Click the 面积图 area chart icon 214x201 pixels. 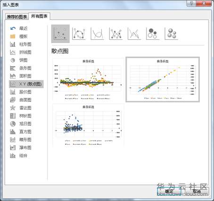coord(13,76)
